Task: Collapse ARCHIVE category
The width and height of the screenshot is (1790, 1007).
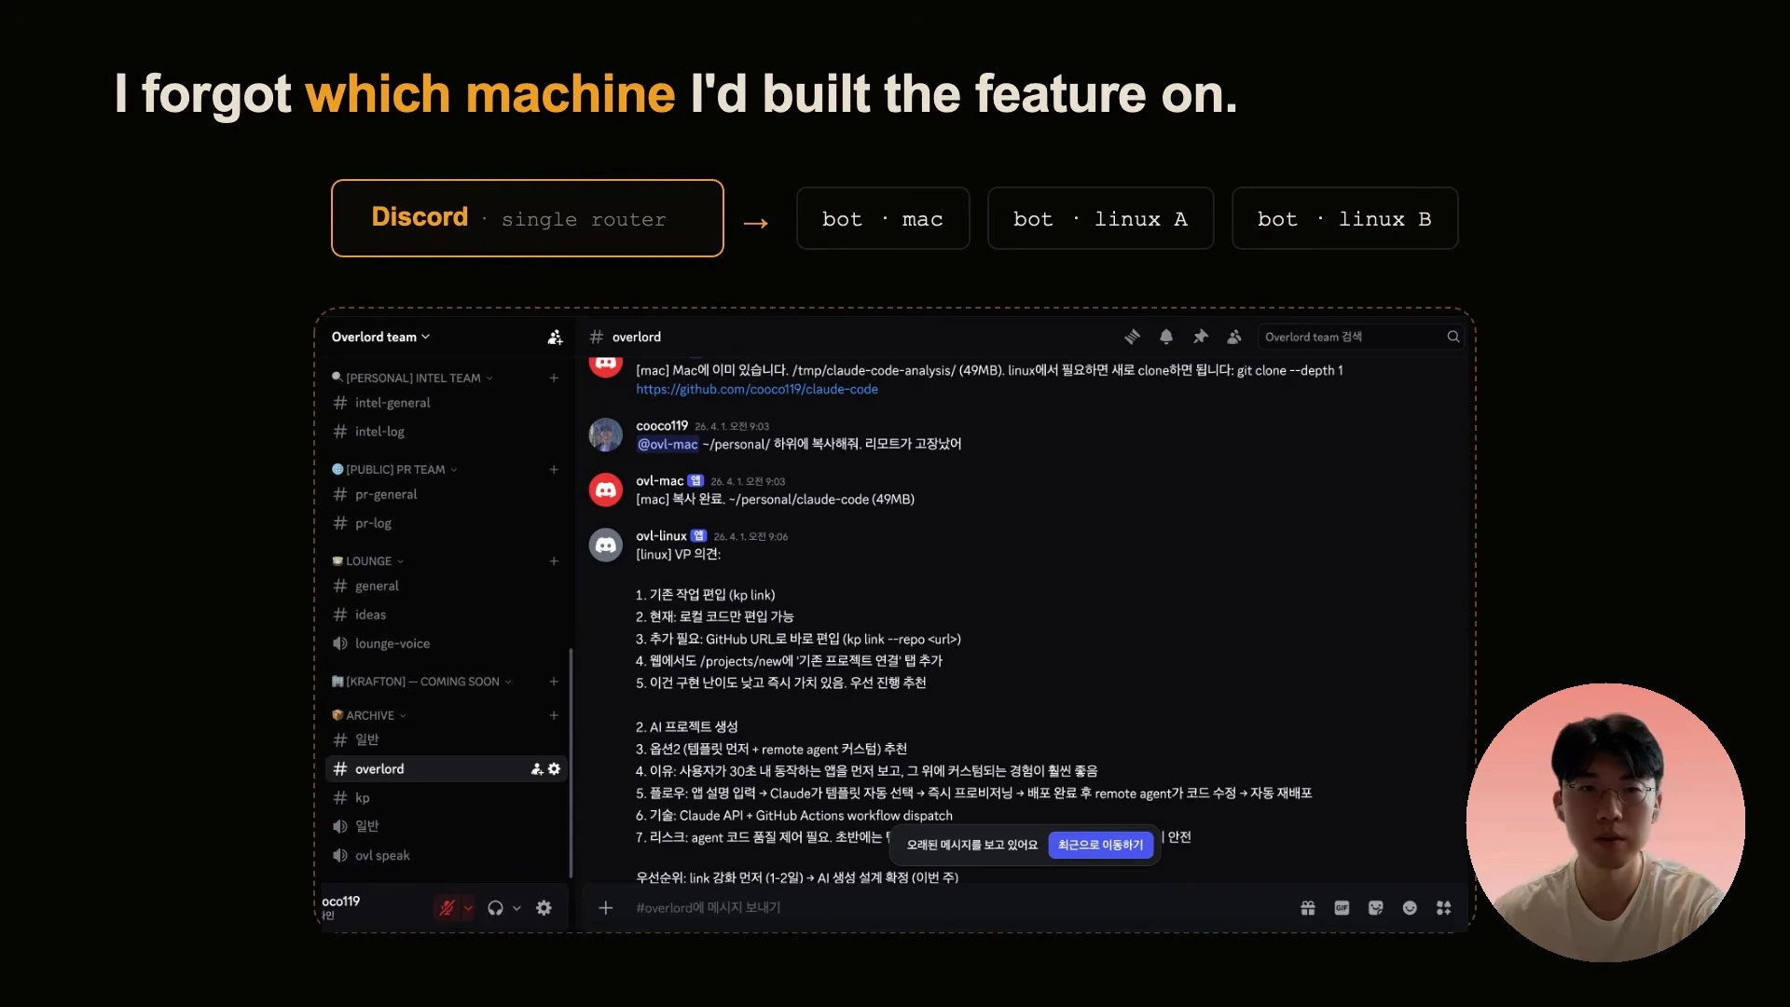Action: [370, 715]
